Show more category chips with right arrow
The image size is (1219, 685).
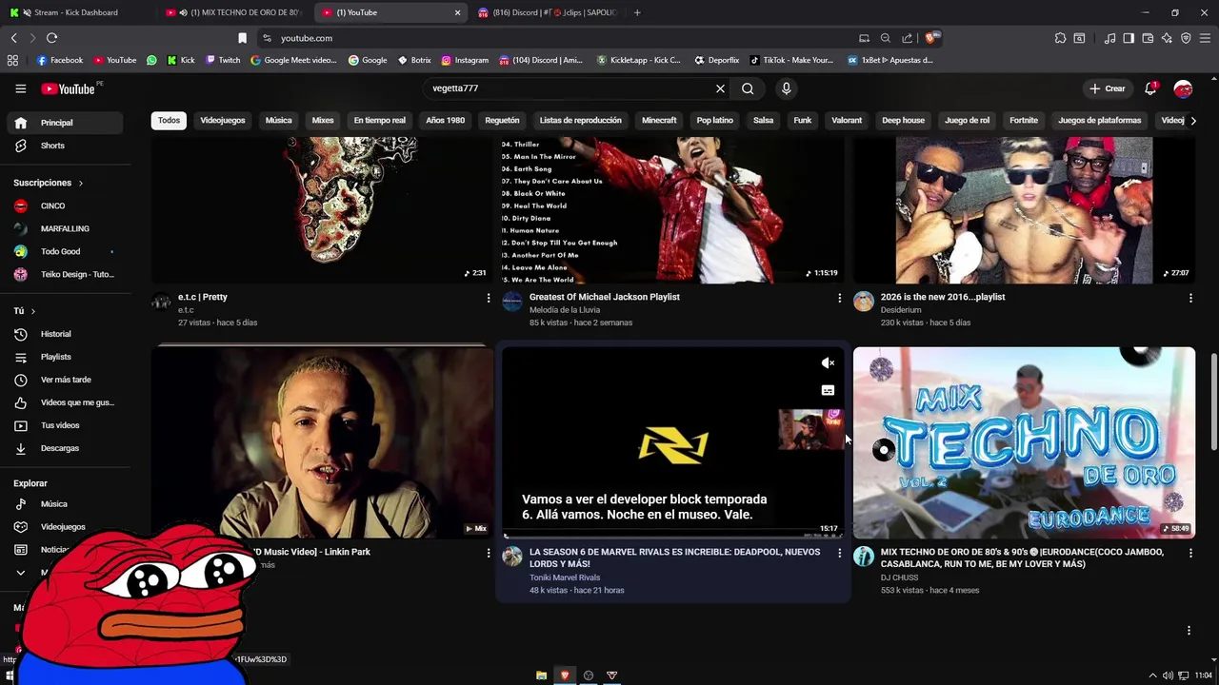point(1193,121)
